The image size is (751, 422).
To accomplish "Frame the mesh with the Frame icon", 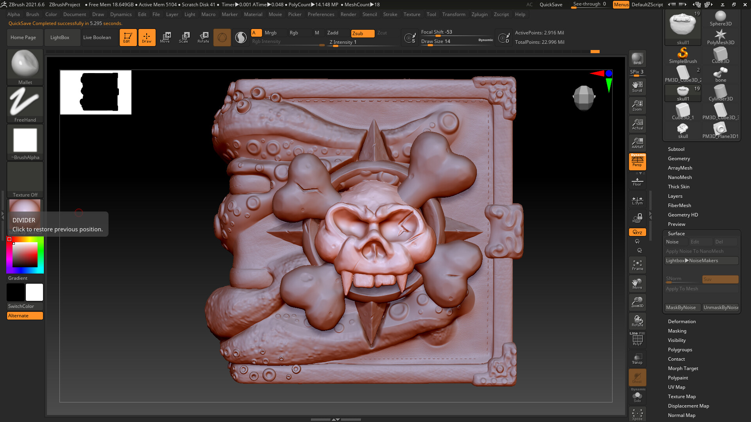I will pos(637,265).
